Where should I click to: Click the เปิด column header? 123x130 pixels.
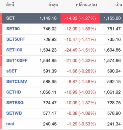coord(119,5)
